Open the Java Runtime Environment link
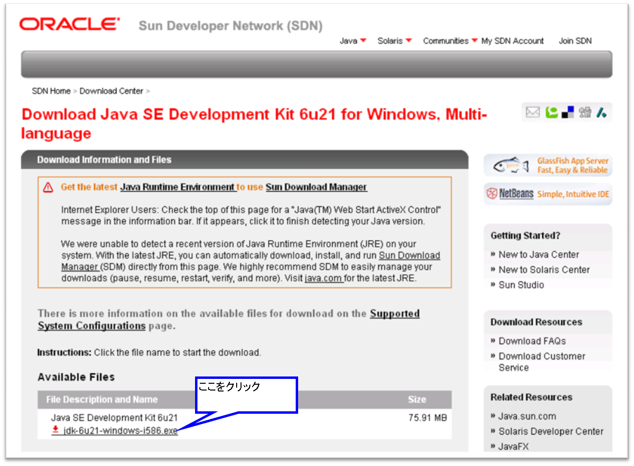Viewport: 634px width, 466px height. pyautogui.click(x=178, y=187)
